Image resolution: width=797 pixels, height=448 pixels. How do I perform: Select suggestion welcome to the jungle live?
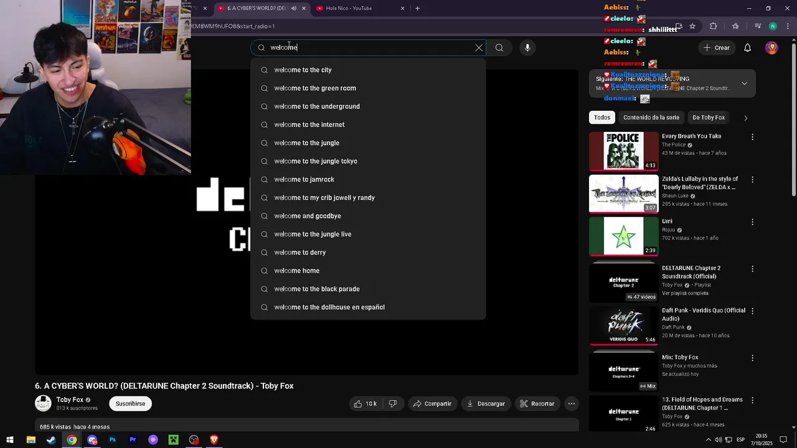pos(368,234)
